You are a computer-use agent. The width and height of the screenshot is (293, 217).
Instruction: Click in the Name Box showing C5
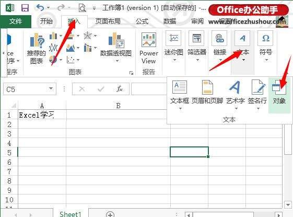(x=26, y=89)
